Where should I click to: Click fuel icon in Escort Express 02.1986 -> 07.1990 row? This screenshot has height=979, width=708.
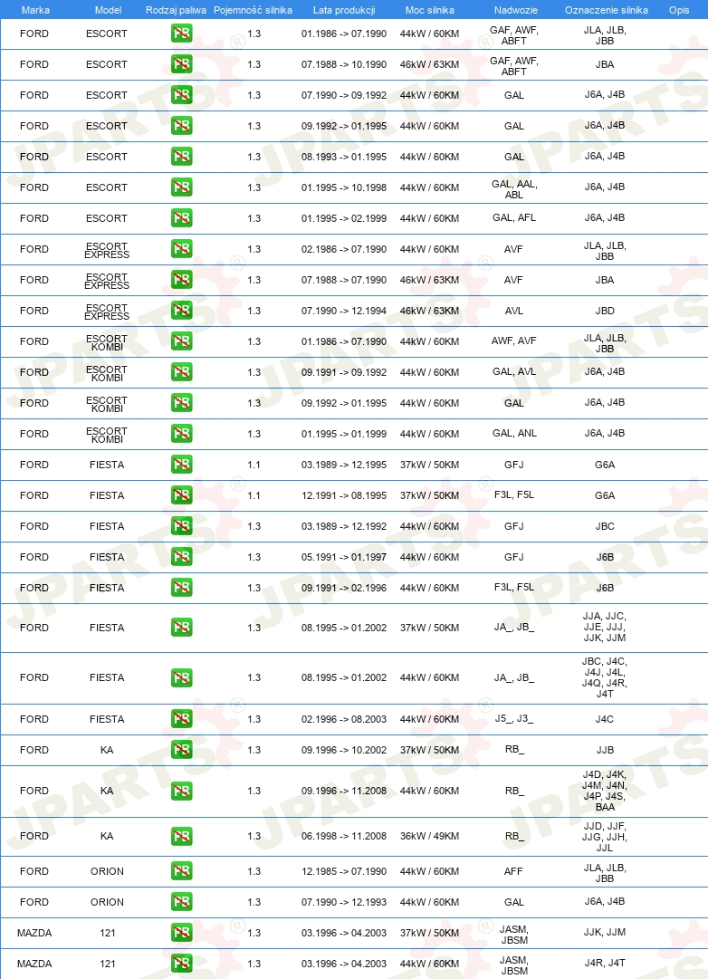(x=182, y=248)
